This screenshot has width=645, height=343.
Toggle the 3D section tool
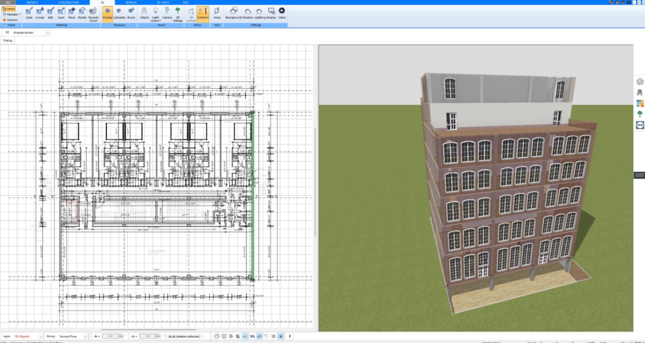click(191, 14)
